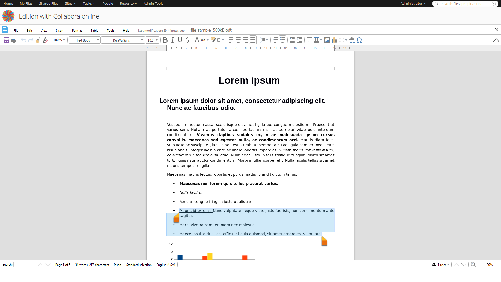Open Shared Files page

49,3
